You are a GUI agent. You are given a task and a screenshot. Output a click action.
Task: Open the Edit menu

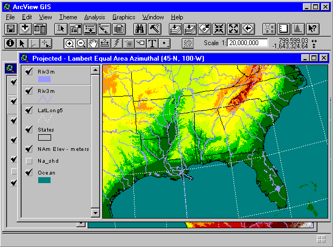click(x=27, y=17)
